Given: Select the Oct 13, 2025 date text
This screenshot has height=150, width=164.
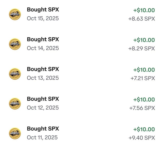Looking at the screenshot, I should (43, 78).
